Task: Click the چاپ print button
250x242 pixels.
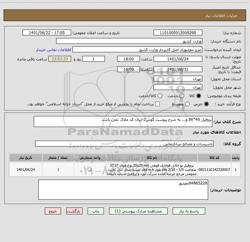Action: coord(96,211)
